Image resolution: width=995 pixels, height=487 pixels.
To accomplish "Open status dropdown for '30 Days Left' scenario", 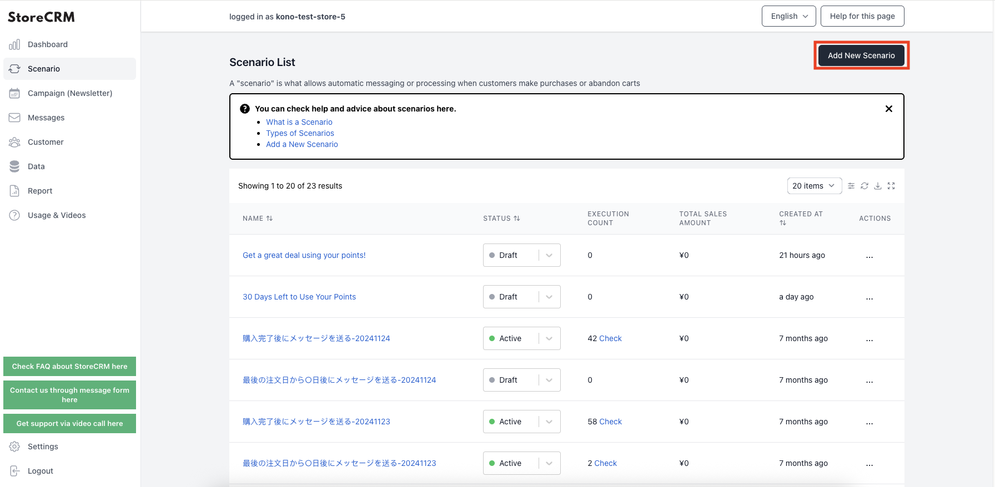I will 521,297.
